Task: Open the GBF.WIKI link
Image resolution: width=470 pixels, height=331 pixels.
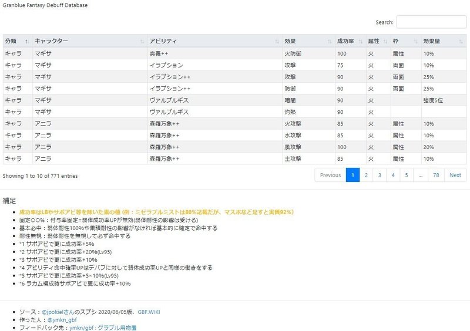Action: (x=149, y=312)
